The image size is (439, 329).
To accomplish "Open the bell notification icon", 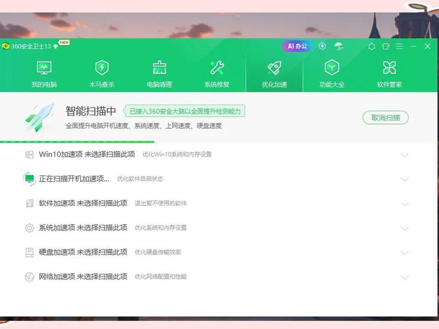I will coord(372,47).
